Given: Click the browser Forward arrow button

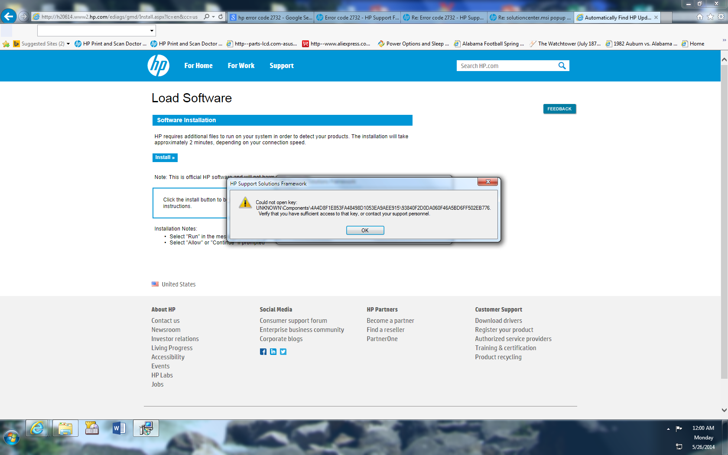Looking at the screenshot, I should coord(23,16).
